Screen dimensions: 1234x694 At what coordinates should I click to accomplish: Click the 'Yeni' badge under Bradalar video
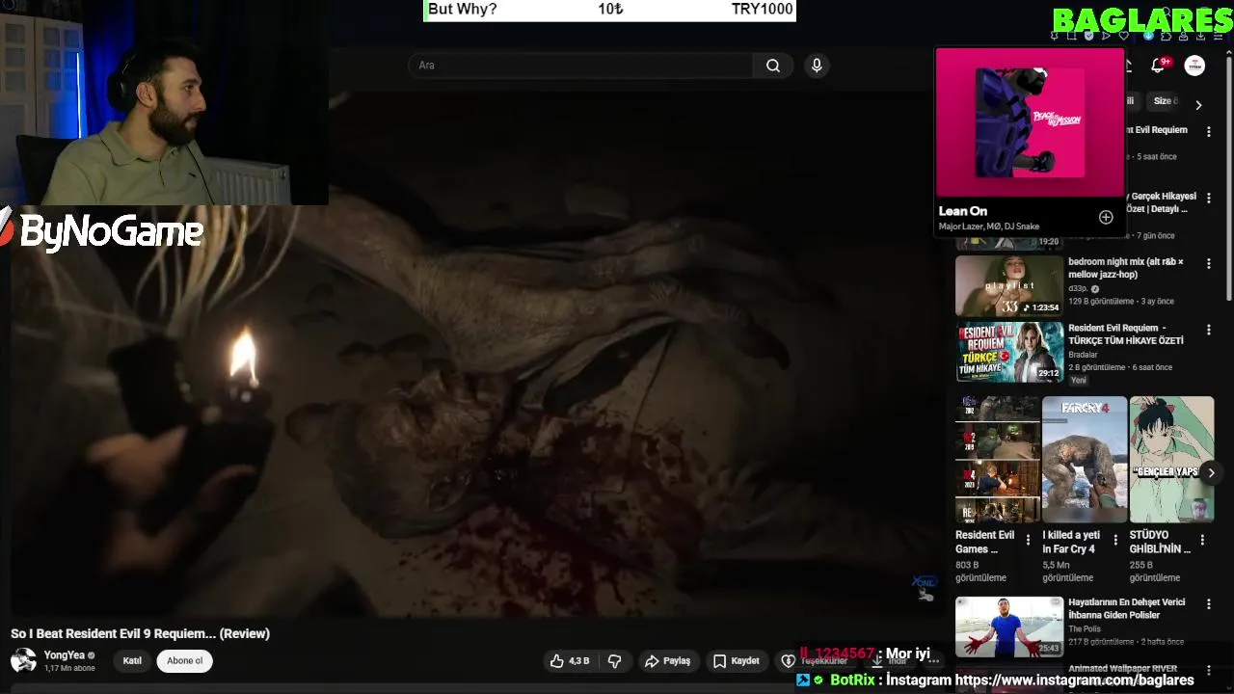1079,381
